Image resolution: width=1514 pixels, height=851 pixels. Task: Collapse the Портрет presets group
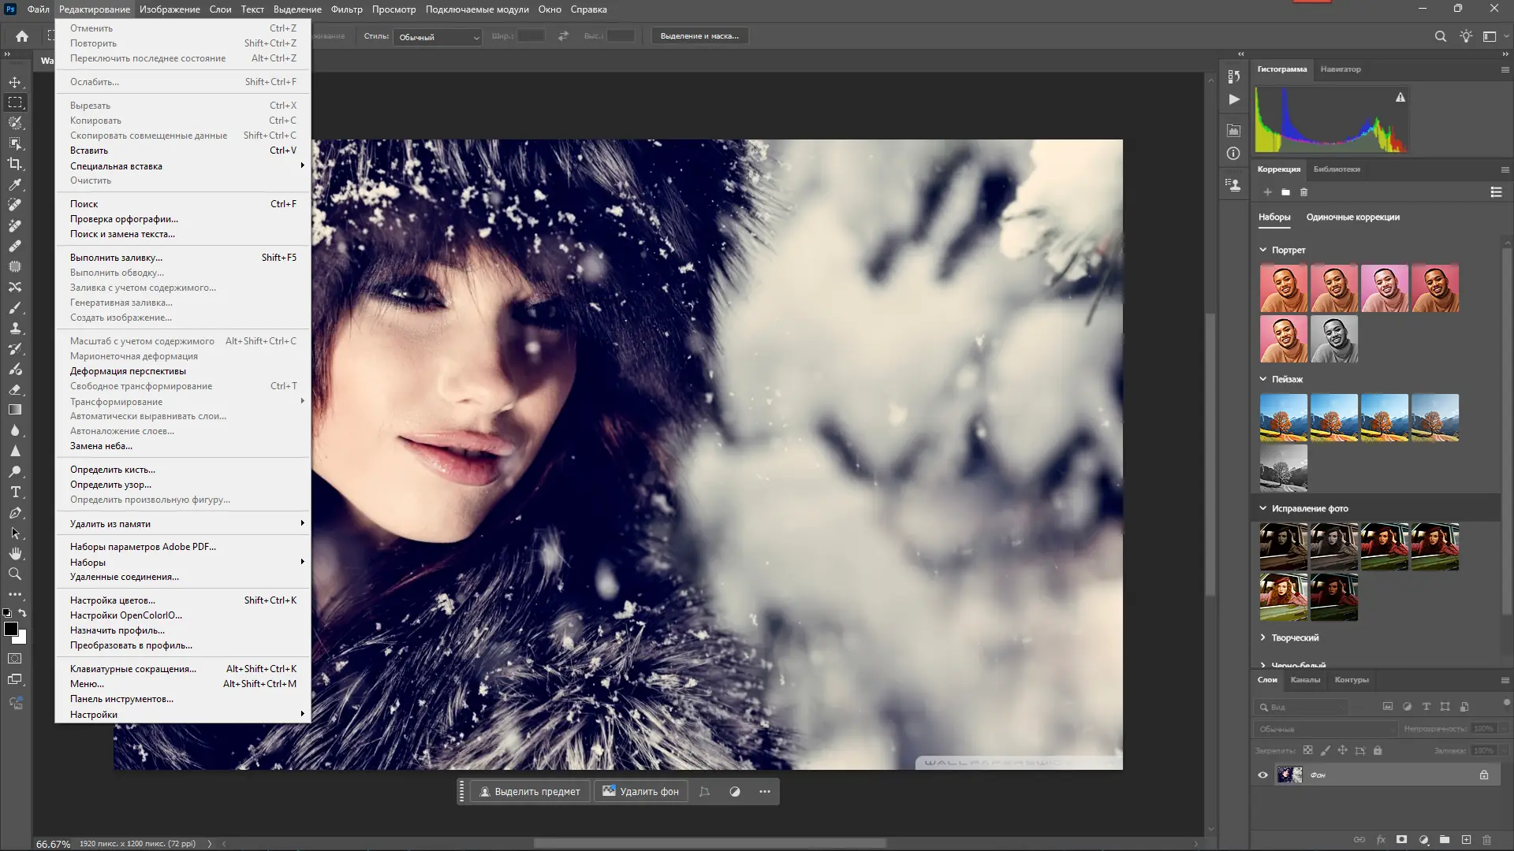pyautogui.click(x=1262, y=250)
